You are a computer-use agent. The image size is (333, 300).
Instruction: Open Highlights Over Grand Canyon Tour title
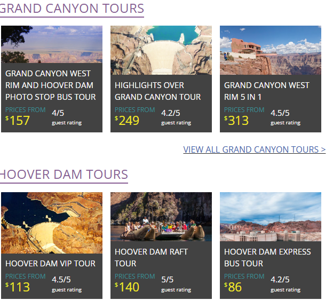point(158,91)
